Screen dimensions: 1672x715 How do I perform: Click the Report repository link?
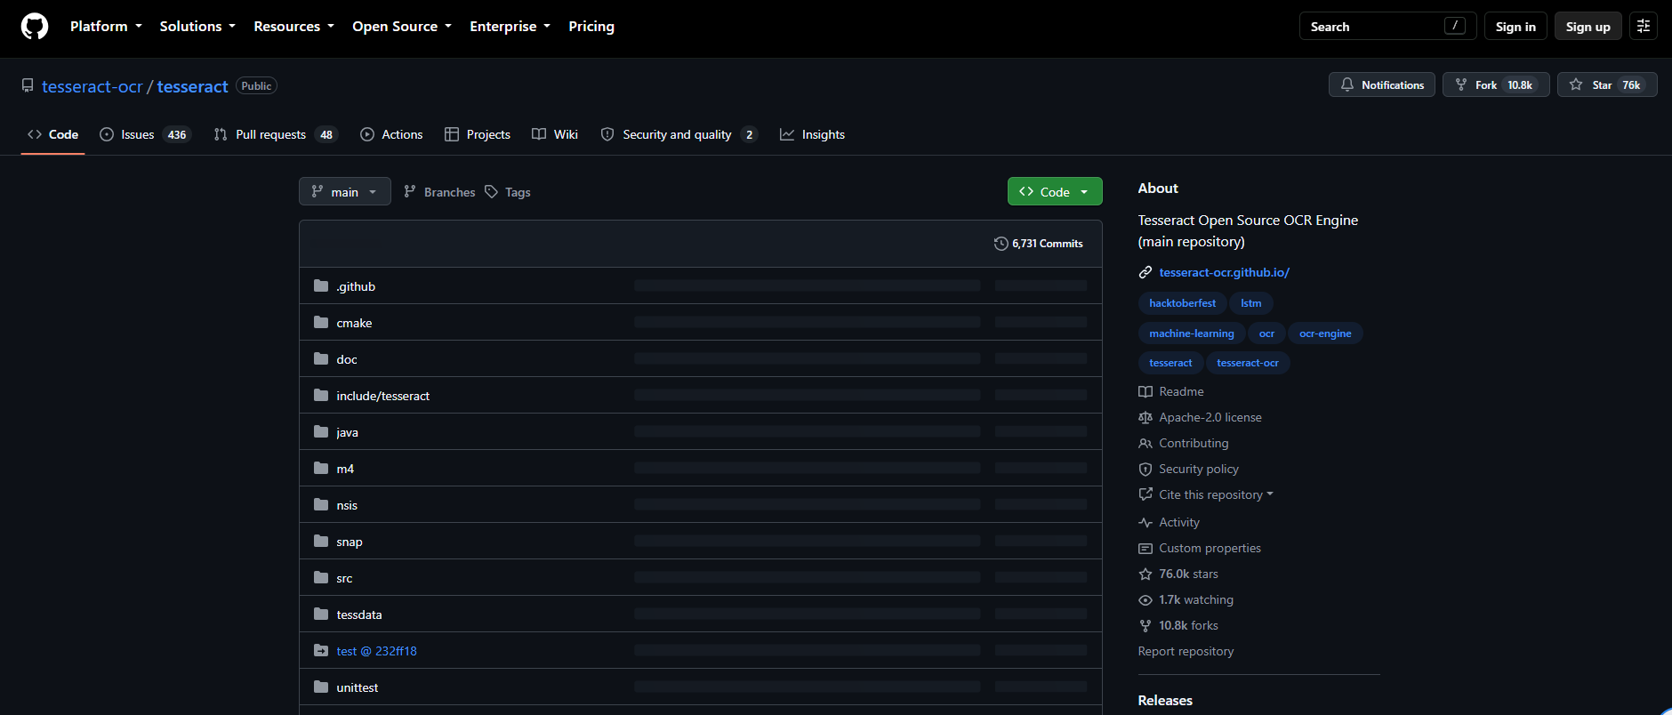point(1186,651)
